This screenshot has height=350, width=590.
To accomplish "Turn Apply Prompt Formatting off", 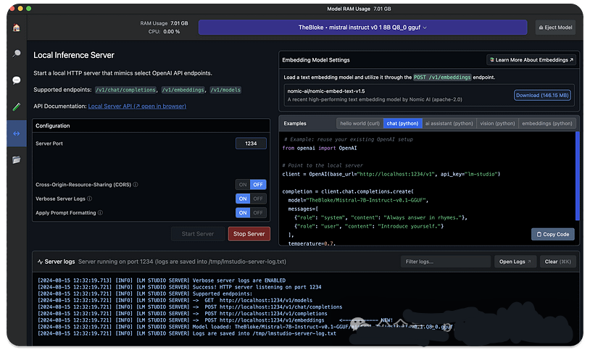I will point(258,212).
